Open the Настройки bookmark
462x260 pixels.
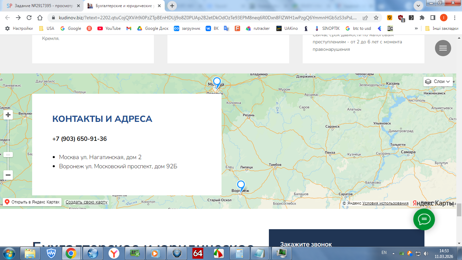pyautogui.click(x=19, y=28)
